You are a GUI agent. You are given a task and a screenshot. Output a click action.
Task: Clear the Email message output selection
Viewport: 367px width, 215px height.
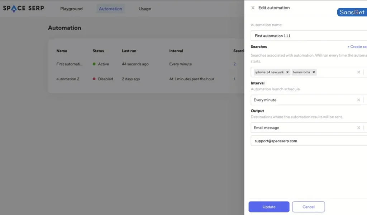click(x=358, y=128)
